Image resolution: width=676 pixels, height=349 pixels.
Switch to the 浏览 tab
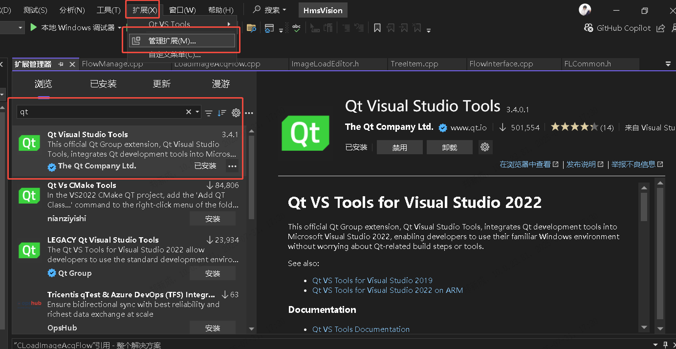44,84
